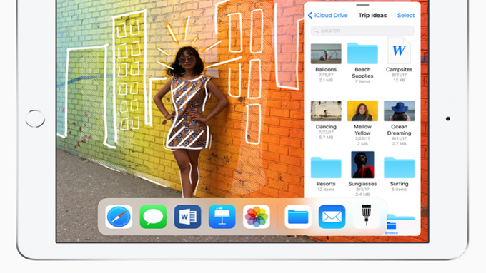Open the Mellow Yellow photo
486x273 pixels.
(x=362, y=110)
